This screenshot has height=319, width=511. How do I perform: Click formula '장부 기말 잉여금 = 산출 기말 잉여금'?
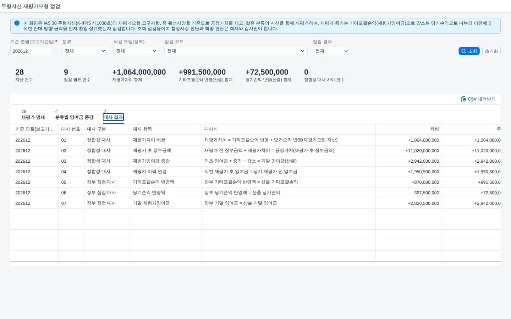point(241,203)
